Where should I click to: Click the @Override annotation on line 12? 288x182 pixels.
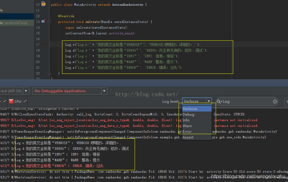coord(66,16)
